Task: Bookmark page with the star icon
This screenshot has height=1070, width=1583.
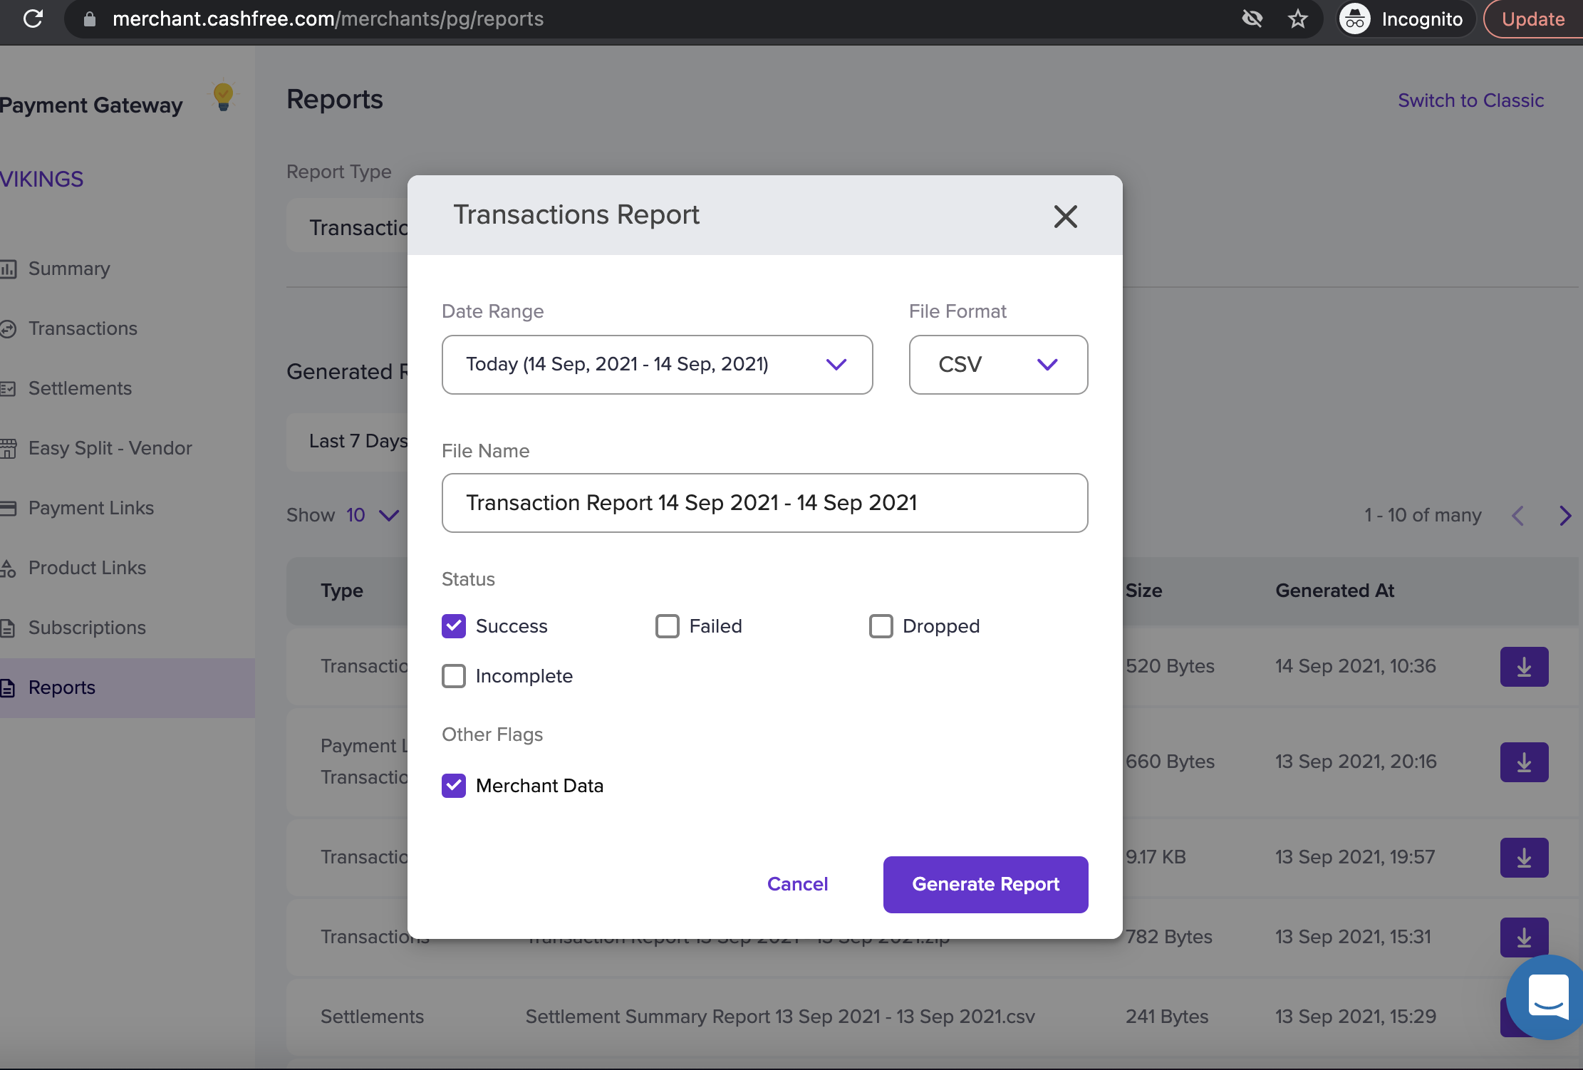Action: tap(1297, 19)
